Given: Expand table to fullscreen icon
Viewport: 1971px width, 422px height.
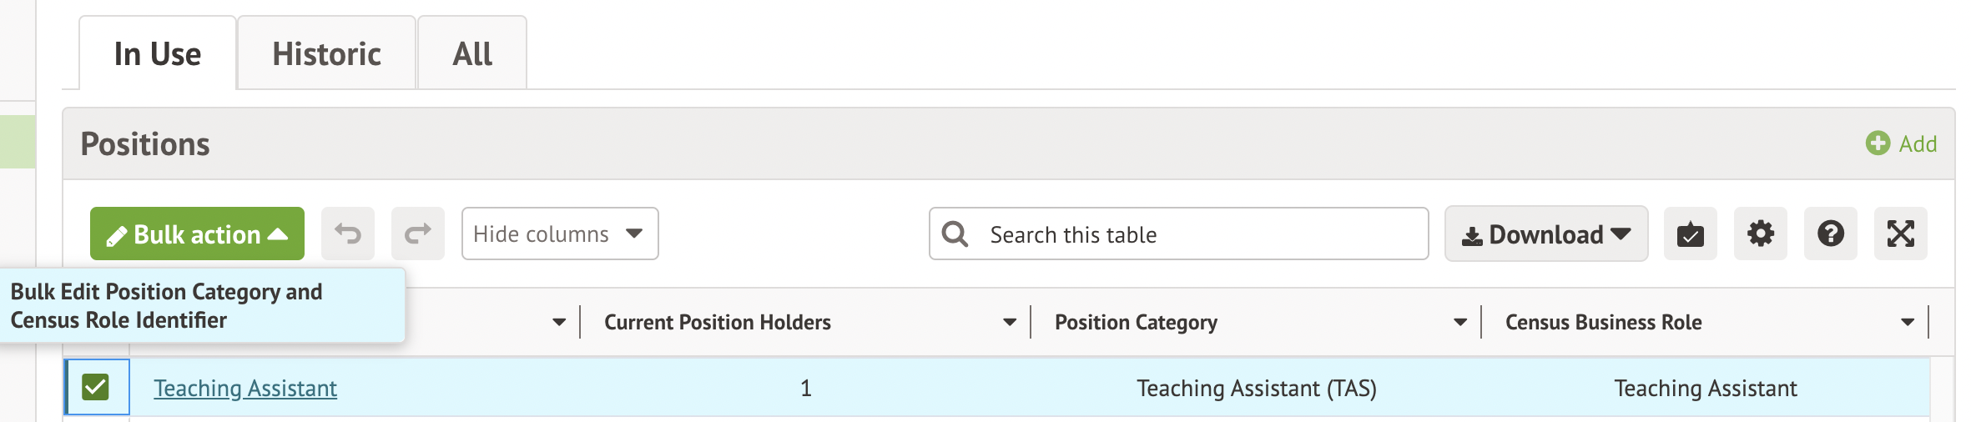Looking at the screenshot, I should point(1900,234).
